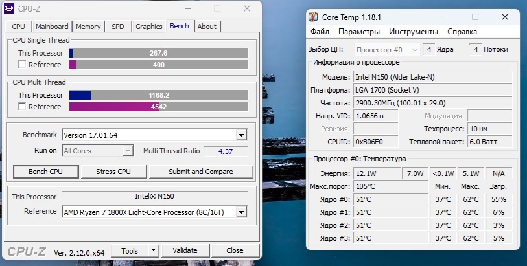Click Submit and Compare button
This screenshot has height=266, width=527.
[x=201, y=172]
